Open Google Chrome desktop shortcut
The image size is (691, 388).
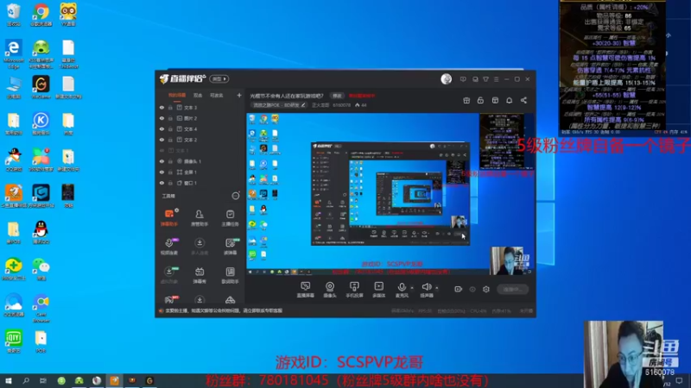coord(41,15)
